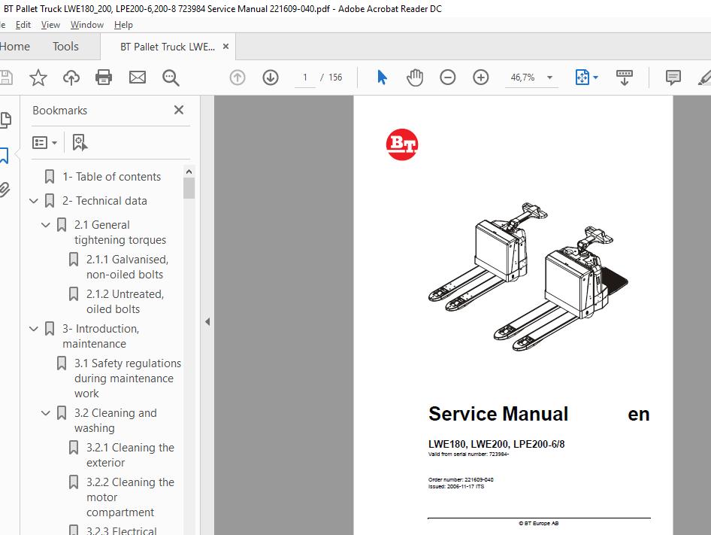Open the View menu
The height and width of the screenshot is (535, 711).
pyautogui.click(x=50, y=25)
